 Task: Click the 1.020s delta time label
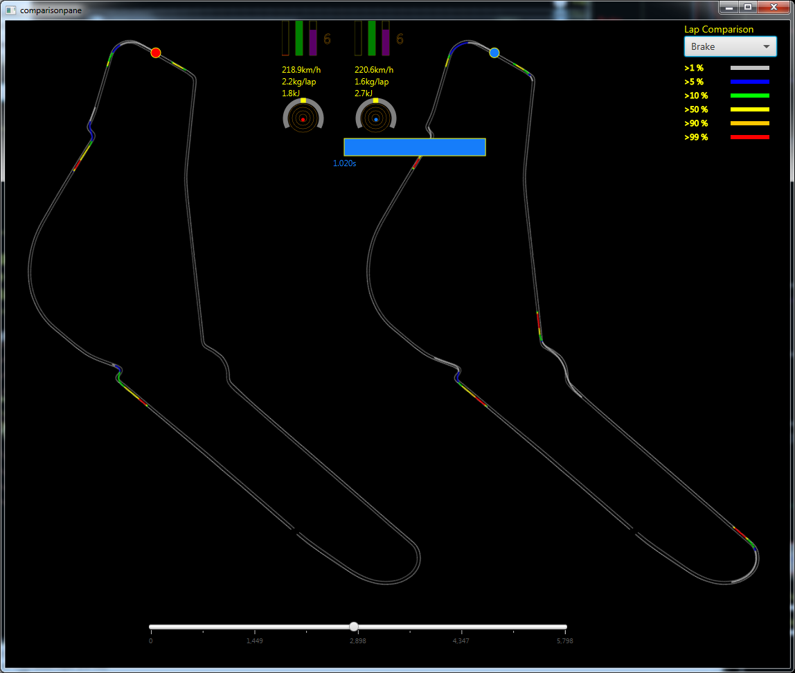[x=345, y=163]
